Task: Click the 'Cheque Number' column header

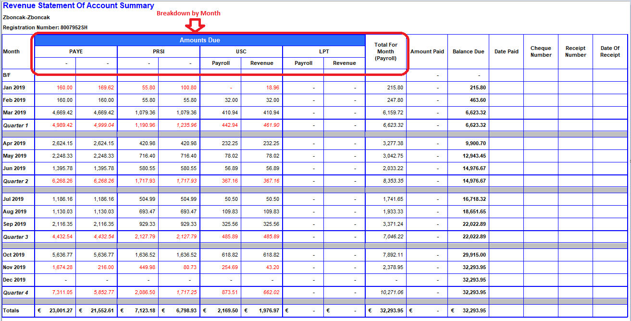Action: [x=541, y=51]
